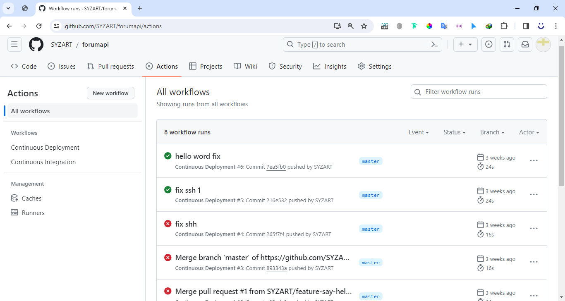Open the pull requests icon in the header
The image size is (565, 301).
pyautogui.click(x=507, y=44)
